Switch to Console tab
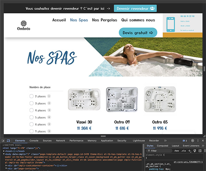Image resolution: width=206 pixels, height=171 pixels. (34, 141)
